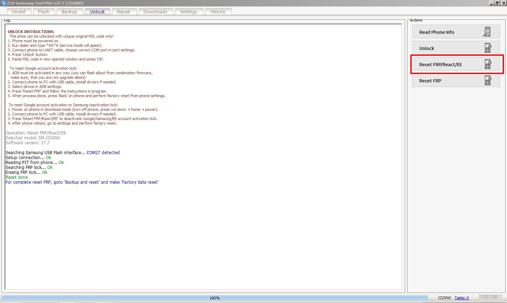The image size is (507, 303).
Task: Run Reset FRP/React/EE action
Action: pos(456,64)
